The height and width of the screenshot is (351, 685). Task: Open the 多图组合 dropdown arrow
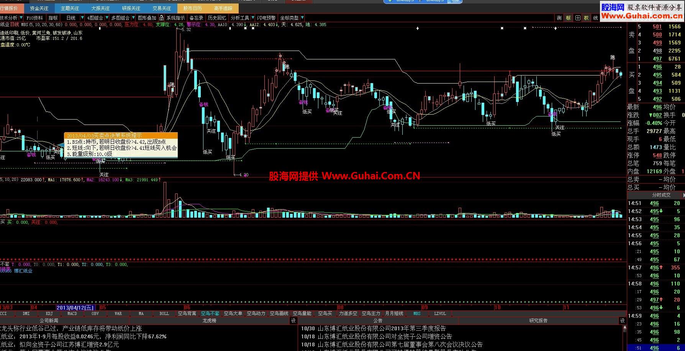point(133,18)
